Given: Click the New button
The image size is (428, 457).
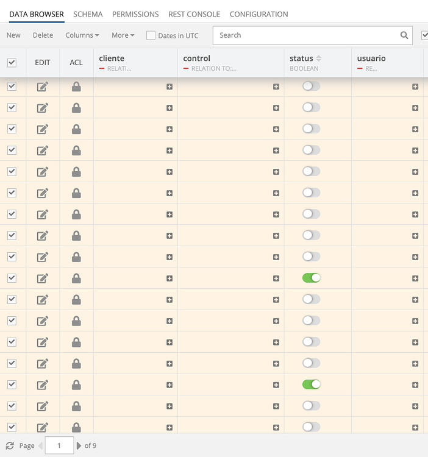Looking at the screenshot, I should pos(13,35).
